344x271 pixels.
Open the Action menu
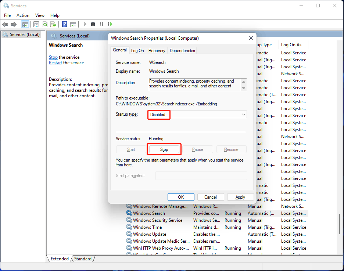[x=23, y=15]
